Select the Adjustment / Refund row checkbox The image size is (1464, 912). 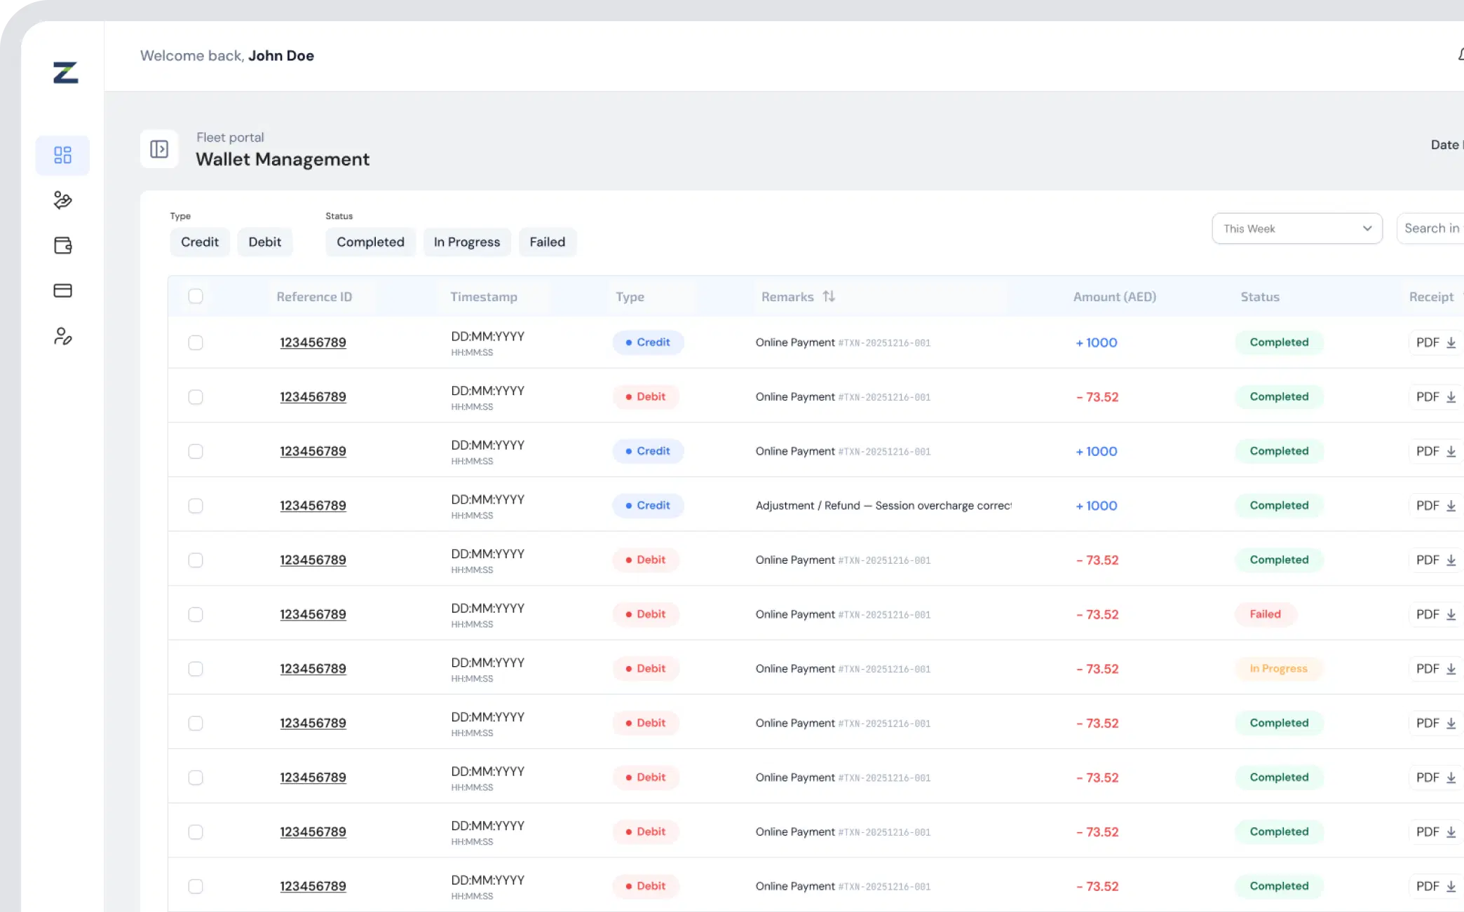click(196, 506)
